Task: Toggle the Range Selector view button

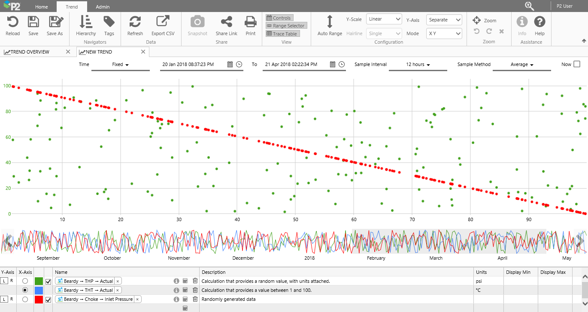Action: (286, 26)
